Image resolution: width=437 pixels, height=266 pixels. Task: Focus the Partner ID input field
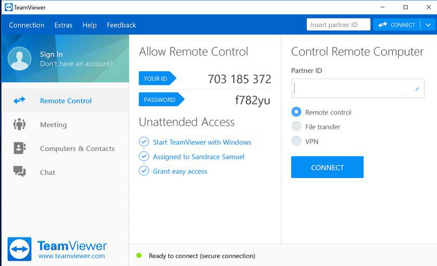point(358,88)
